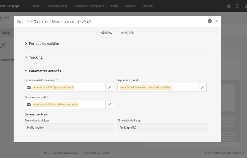The image size is (247, 158).
Task: Open Activités marketing menu
Action: tap(57, 6)
